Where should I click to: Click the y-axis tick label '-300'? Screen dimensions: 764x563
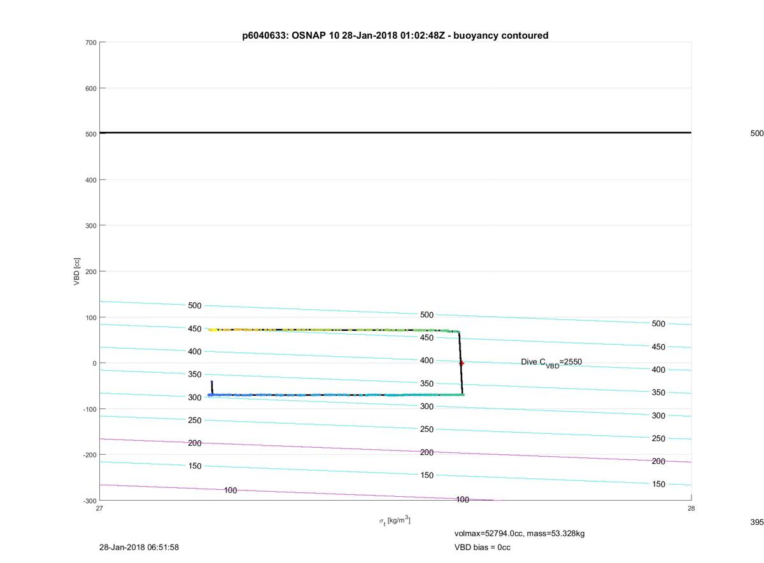pos(88,501)
